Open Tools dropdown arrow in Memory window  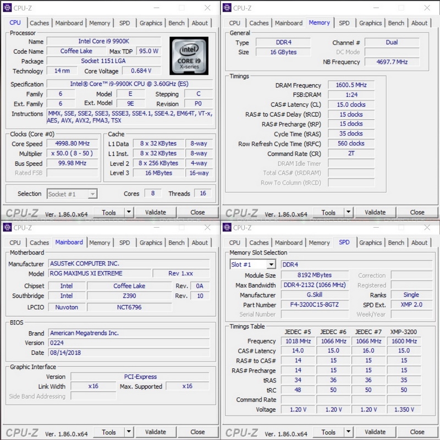click(x=349, y=212)
